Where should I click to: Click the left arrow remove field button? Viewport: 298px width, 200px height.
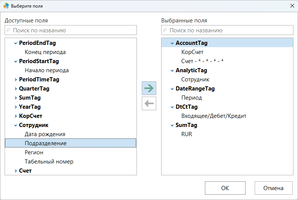pyautogui.click(x=149, y=103)
